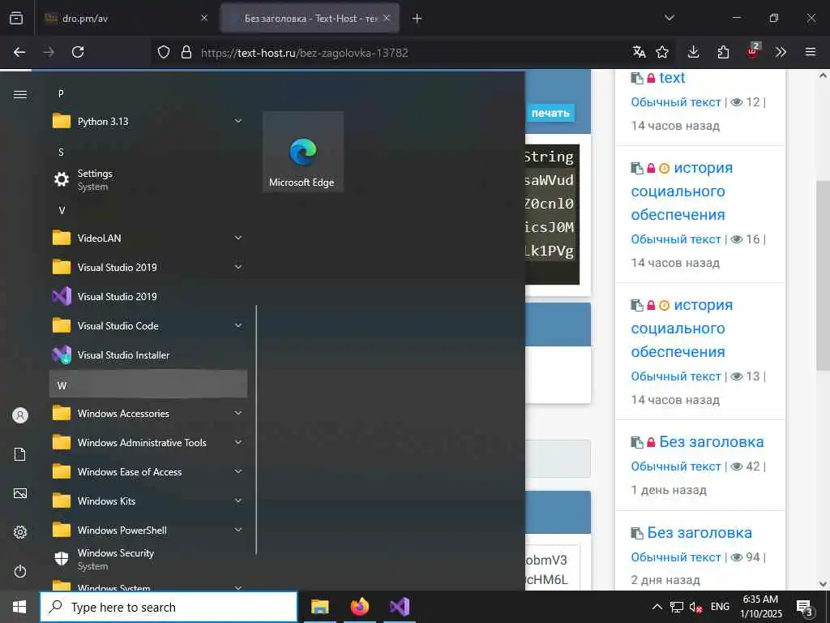This screenshot has height=623, width=830.
Task: Focus the Type here to search box
Action: (169, 607)
